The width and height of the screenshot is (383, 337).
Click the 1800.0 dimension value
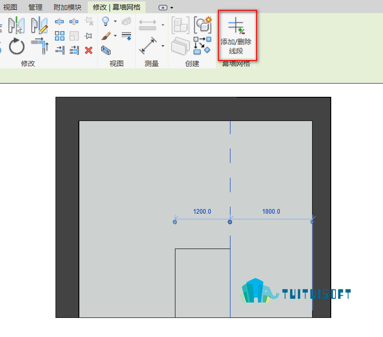point(271,211)
